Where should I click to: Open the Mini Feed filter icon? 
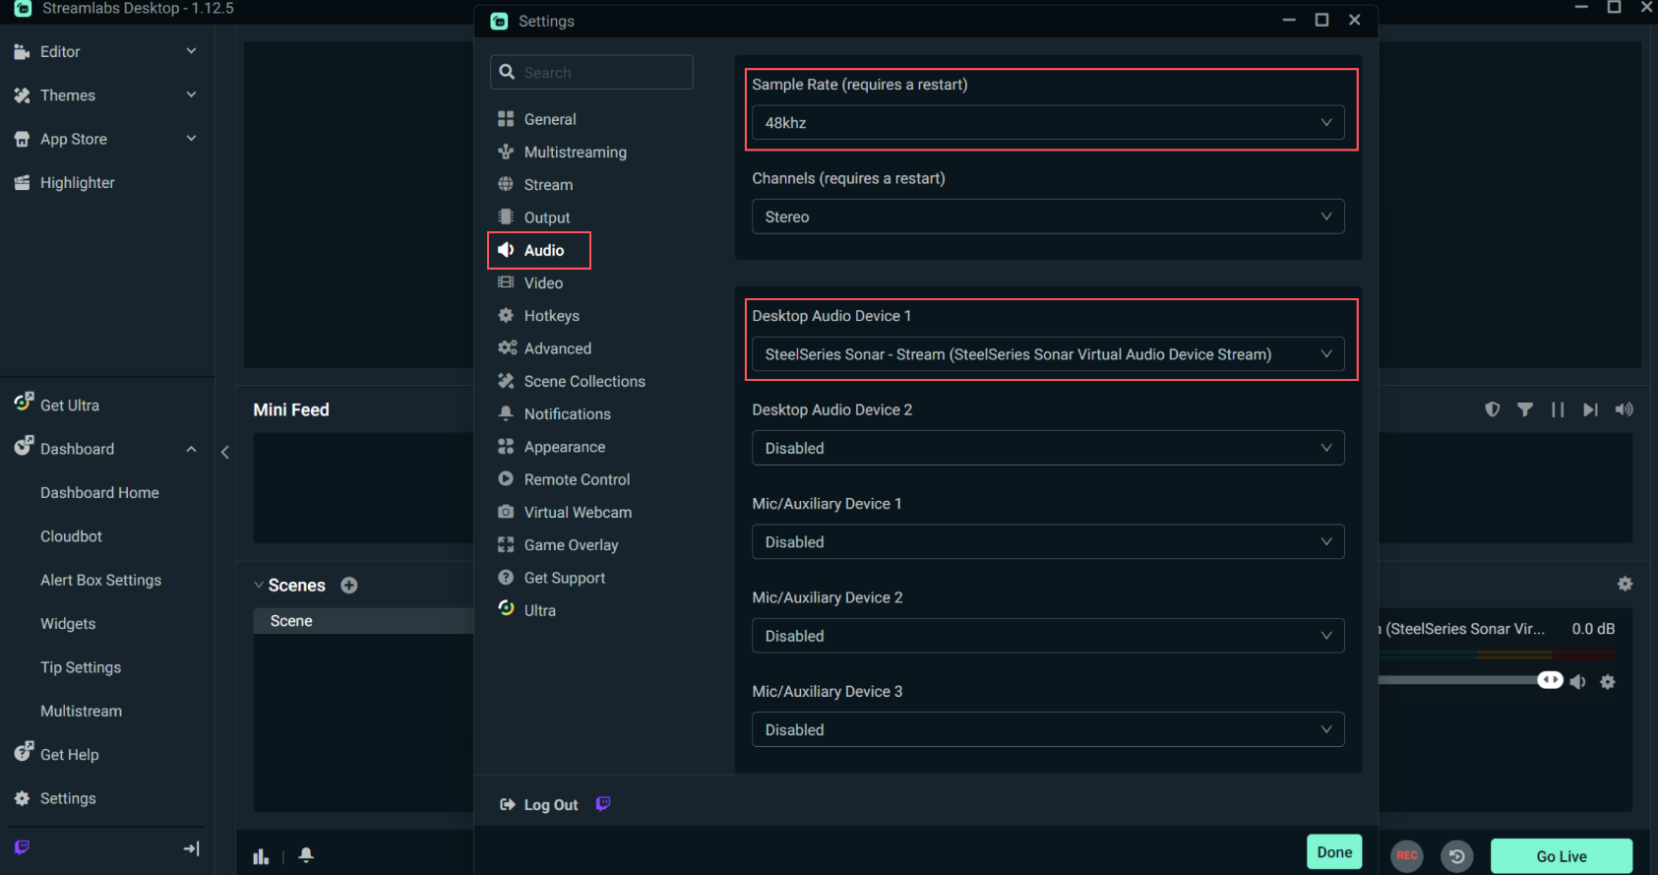(x=1525, y=409)
